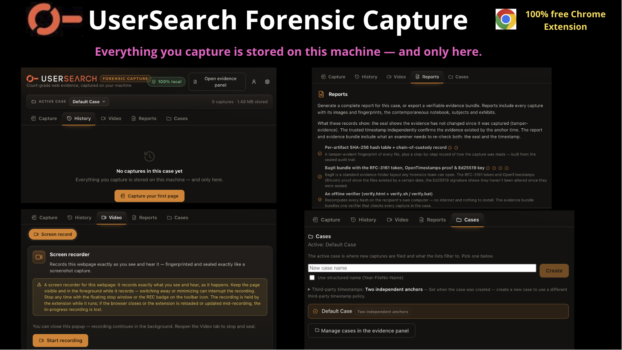
Task: Open Reports tab in the panel with Active Case selector
Action: pyautogui.click(x=144, y=118)
